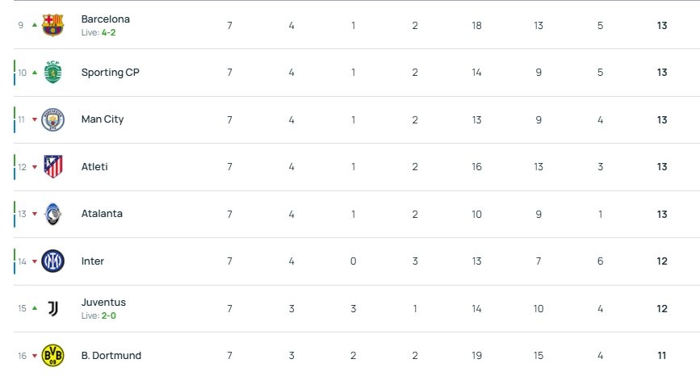
Task: Click the green up arrow beside Barcelona
Action: click(34, 25)
